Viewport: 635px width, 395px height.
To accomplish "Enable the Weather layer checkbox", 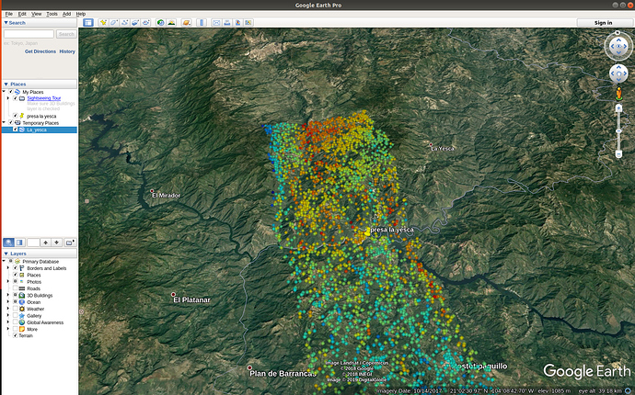I will [x=16, y=309].
